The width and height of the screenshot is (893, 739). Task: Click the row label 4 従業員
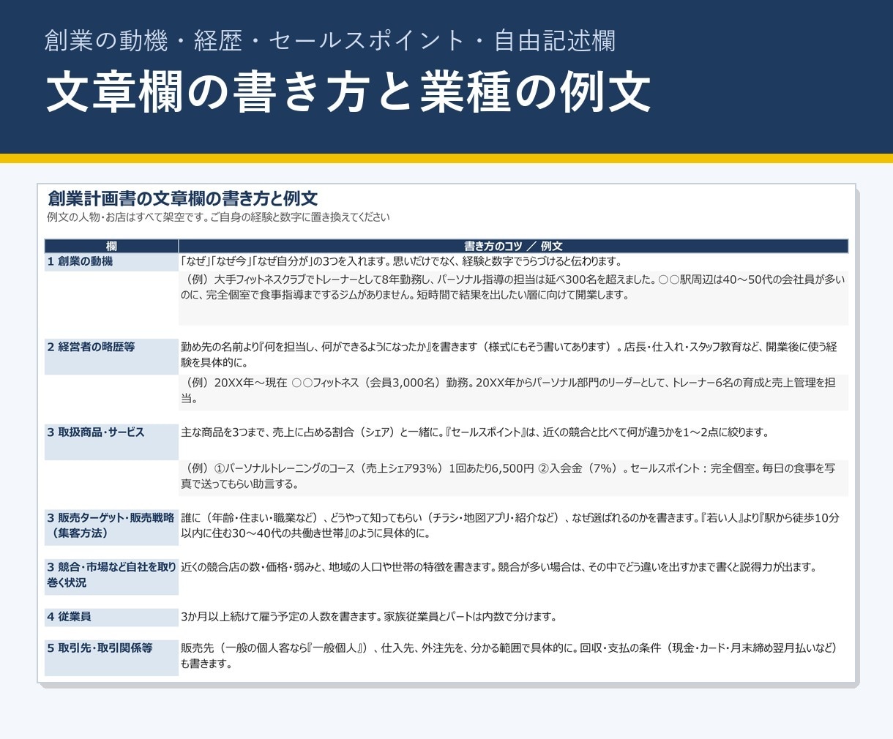(111, 617)
